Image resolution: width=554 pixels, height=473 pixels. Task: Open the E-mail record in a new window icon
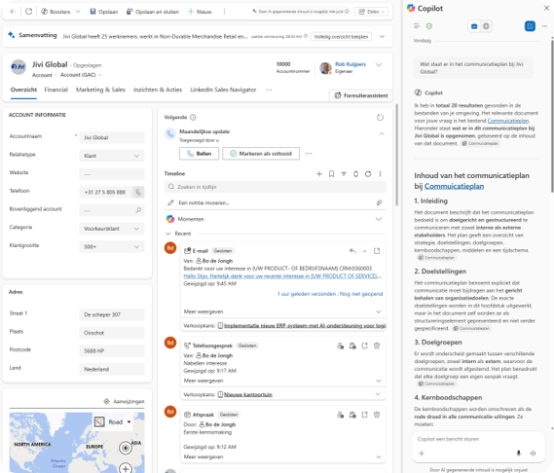(x=377, y=251)
